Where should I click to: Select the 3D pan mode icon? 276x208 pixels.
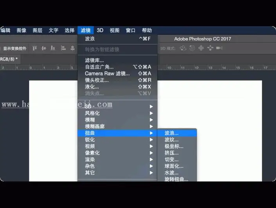pyautogui.click(x=201, y=48)
